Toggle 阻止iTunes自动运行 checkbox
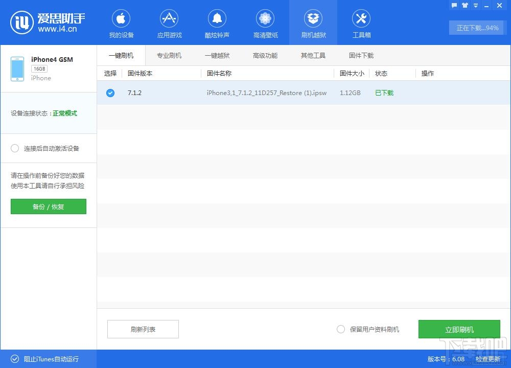This screenshot has width=511, height=368. (14, 359)
